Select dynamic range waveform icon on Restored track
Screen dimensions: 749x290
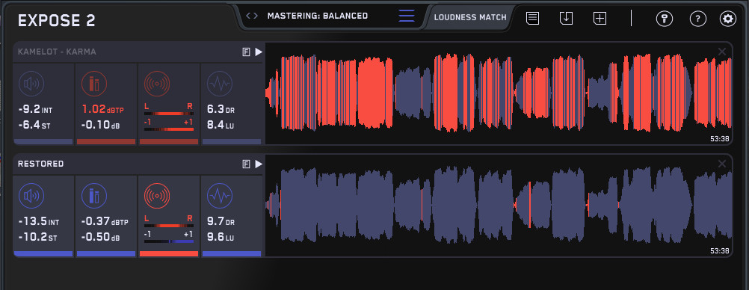point(220,196)
